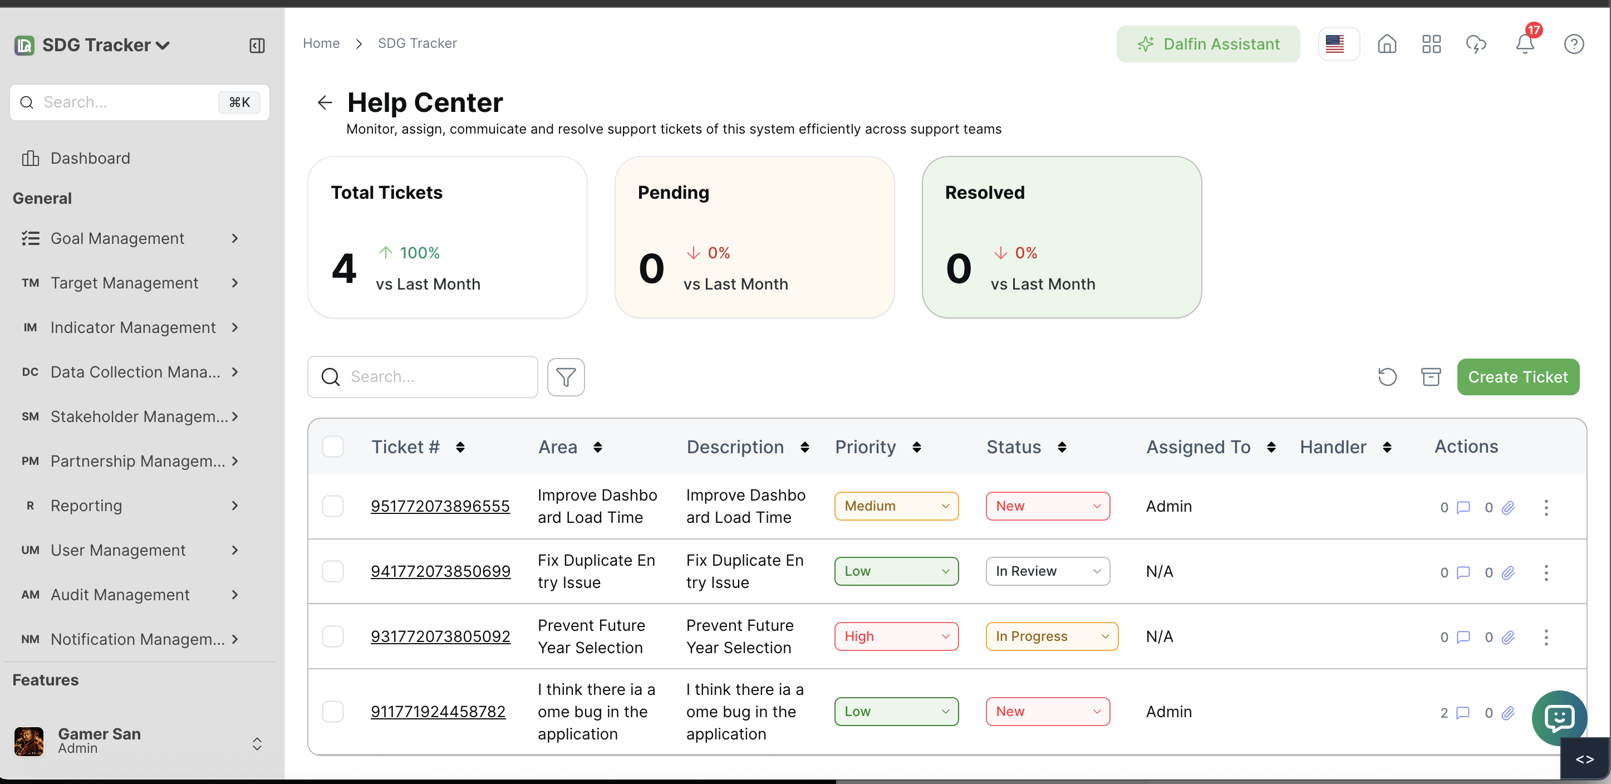Screen dimensions: 1611x784
Task: Open the Dashboard sidebar item
Action: pos(90,158)
